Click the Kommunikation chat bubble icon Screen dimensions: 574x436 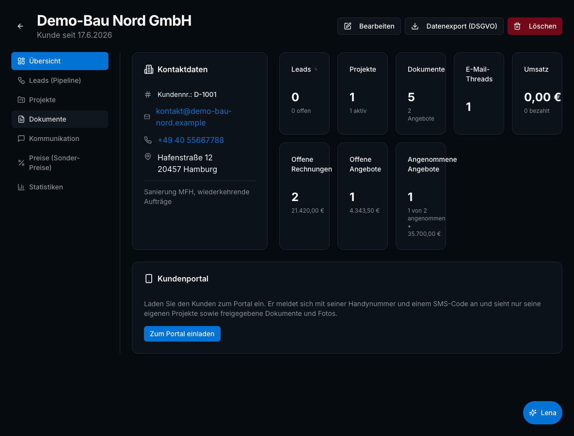pos(21,139)
